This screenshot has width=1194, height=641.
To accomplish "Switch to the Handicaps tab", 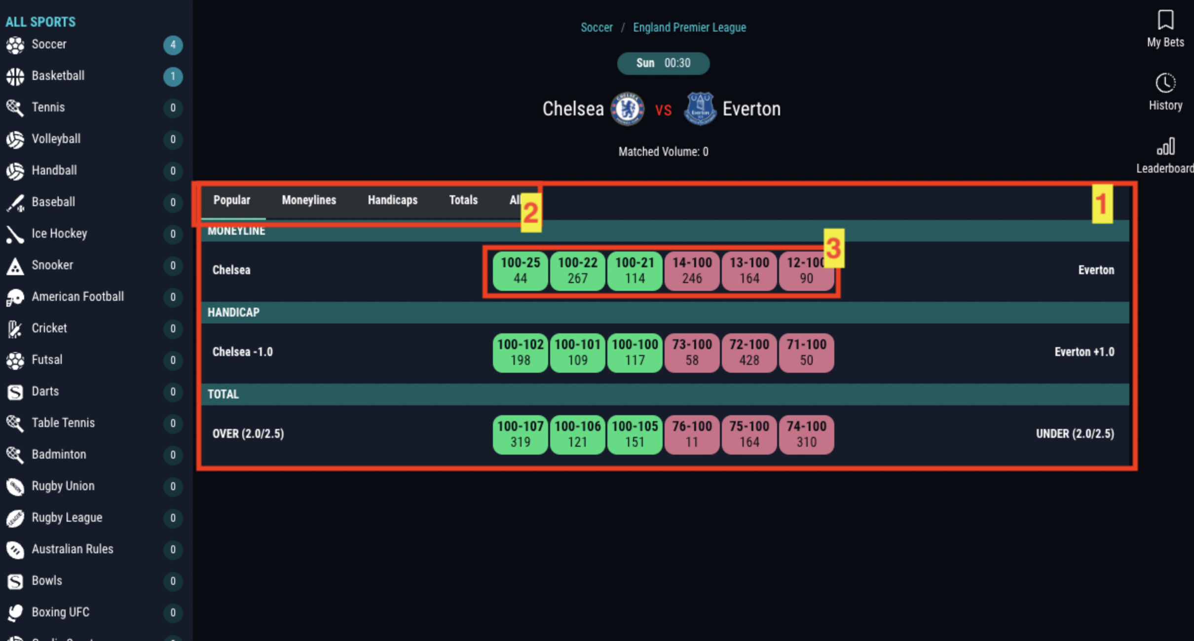I will click(392, 200).
